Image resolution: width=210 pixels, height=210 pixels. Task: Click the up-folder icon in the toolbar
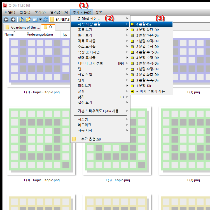pos(21,20)
